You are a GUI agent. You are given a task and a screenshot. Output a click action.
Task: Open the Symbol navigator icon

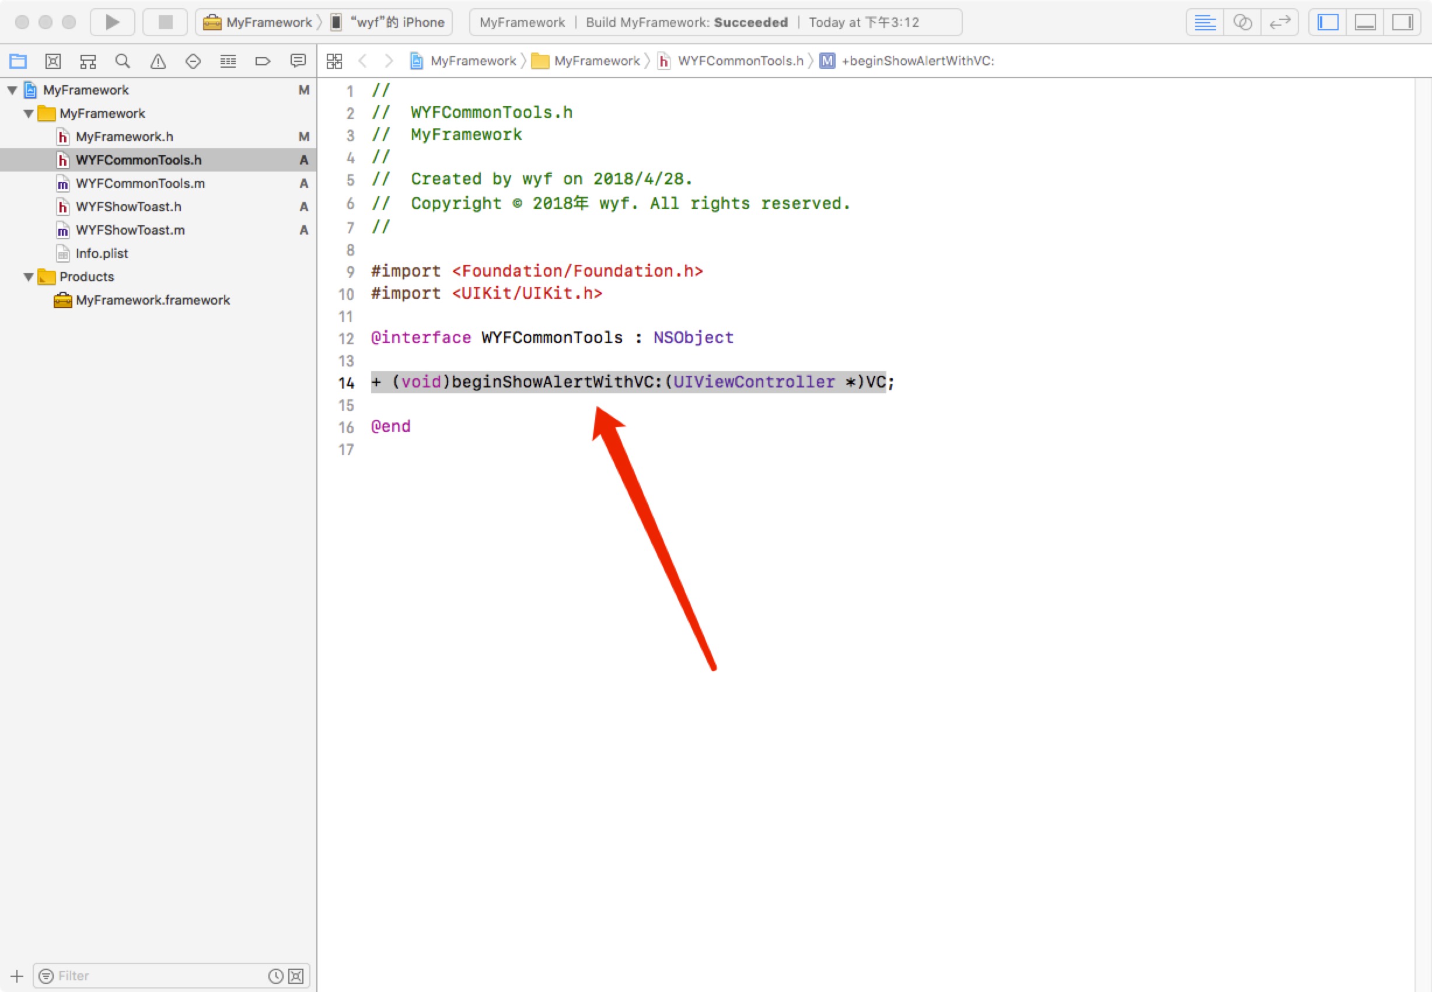[x=88, y=61]
